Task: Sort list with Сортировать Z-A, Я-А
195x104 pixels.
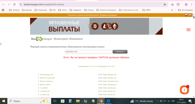Action: coord(106,67)
